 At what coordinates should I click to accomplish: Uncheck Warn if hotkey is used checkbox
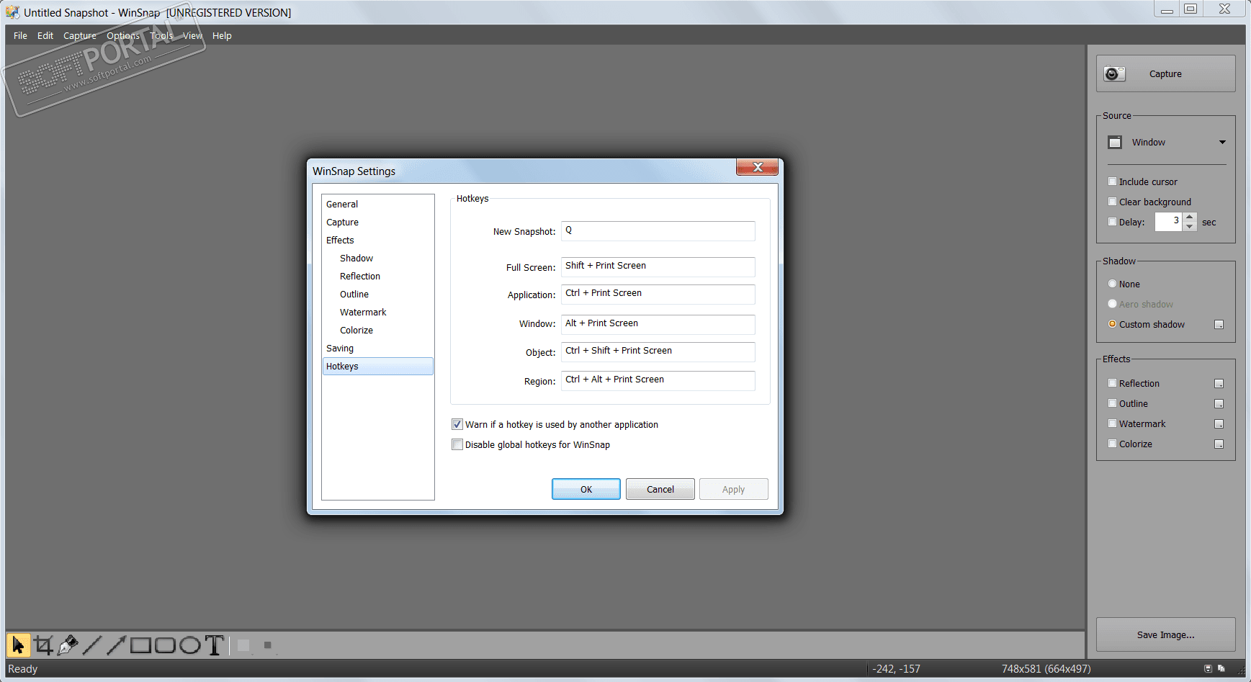pyautogui.click(x=457, y=424)
